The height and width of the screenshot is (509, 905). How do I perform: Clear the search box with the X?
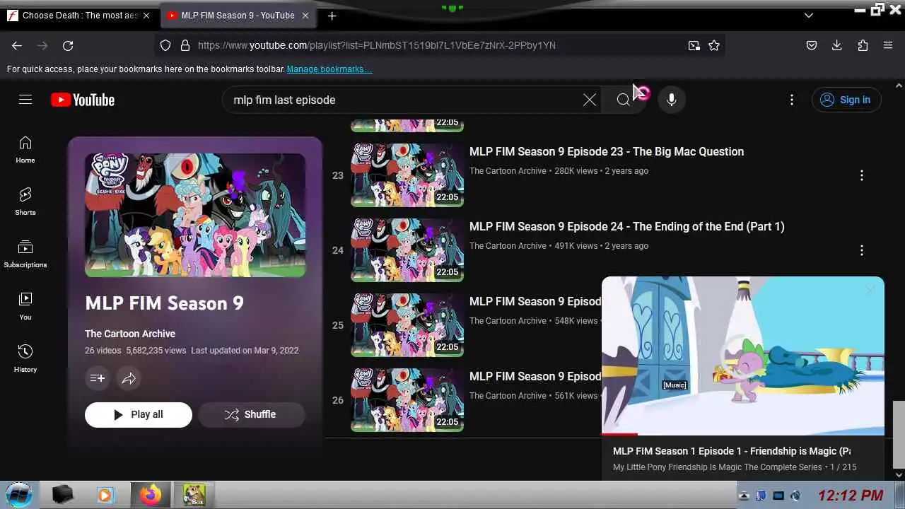589,100
